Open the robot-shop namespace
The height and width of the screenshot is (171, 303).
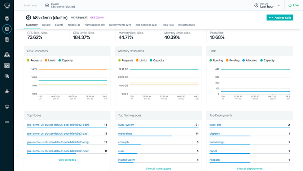point(125,134)
